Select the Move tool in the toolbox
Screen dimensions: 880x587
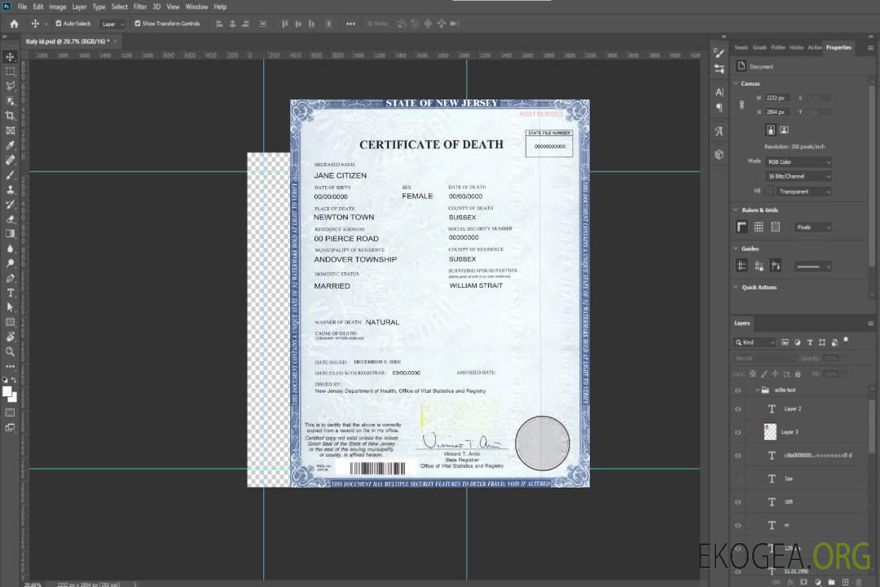coord(10,57)
